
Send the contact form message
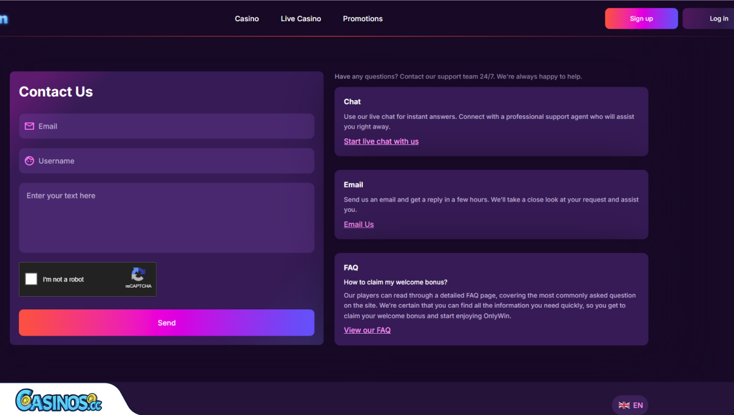click(167, 323)
